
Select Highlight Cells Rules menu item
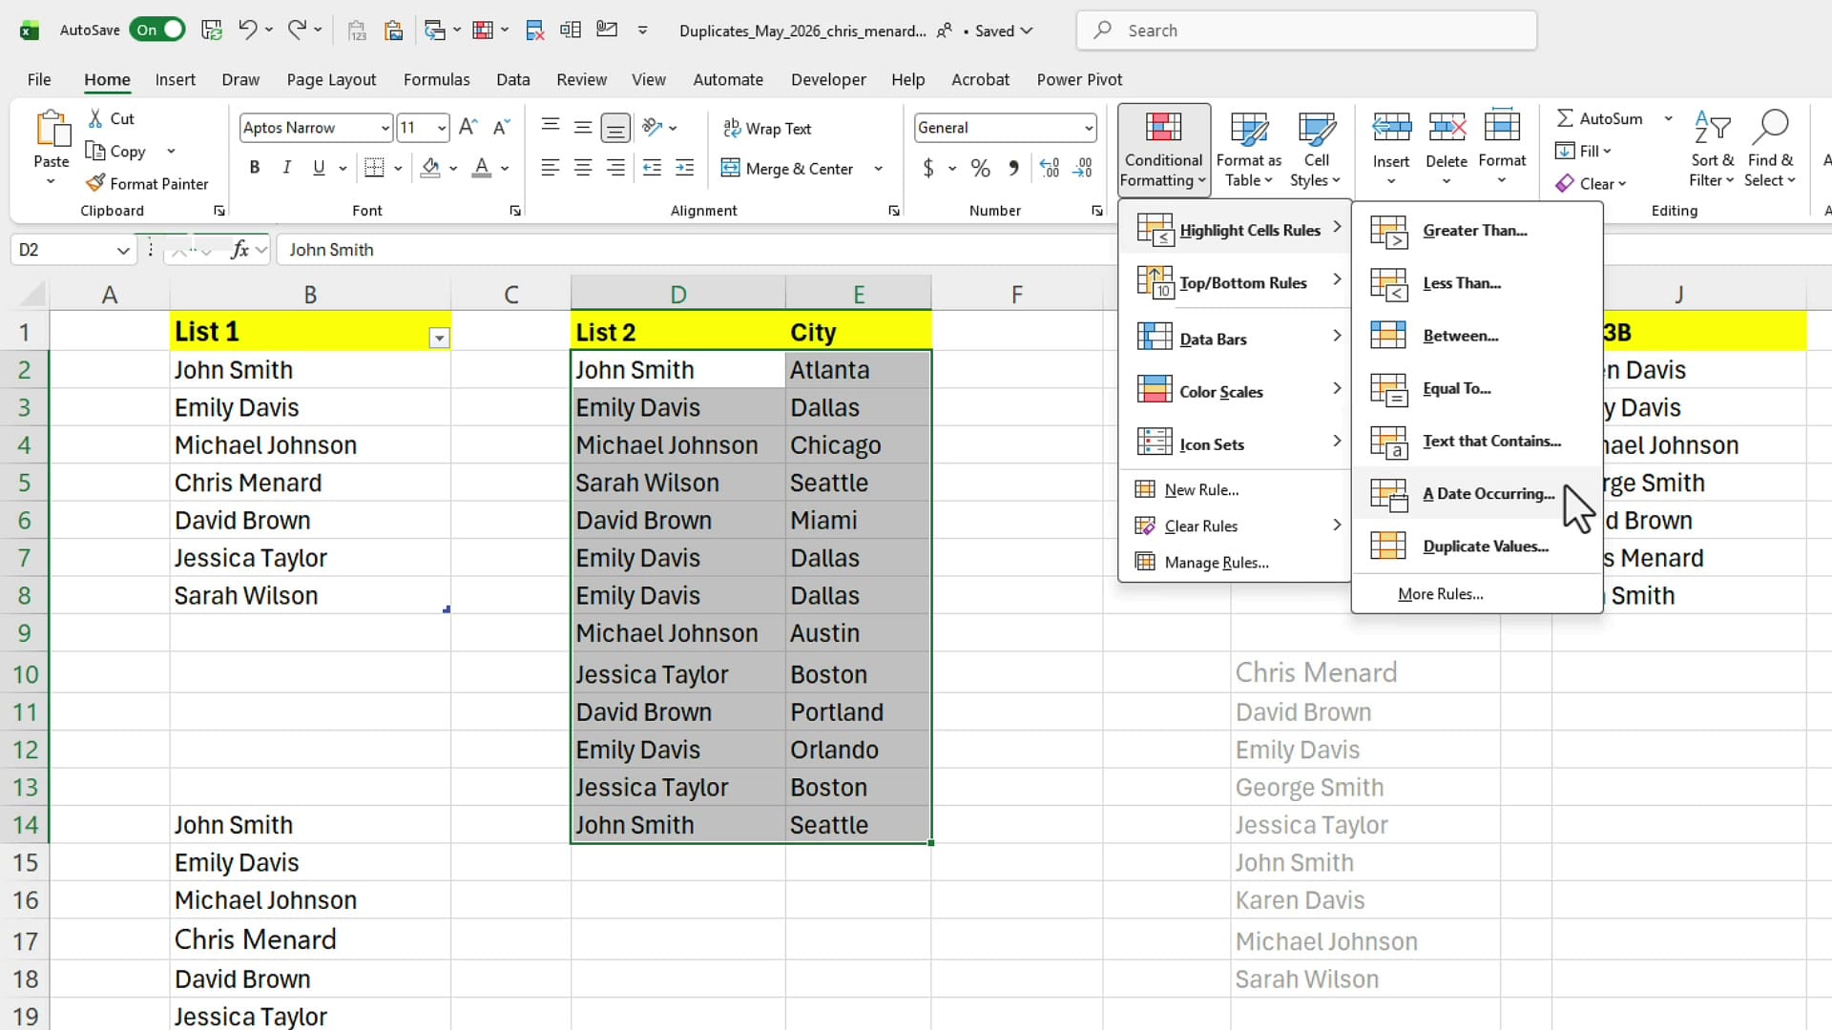(1236, 230)
